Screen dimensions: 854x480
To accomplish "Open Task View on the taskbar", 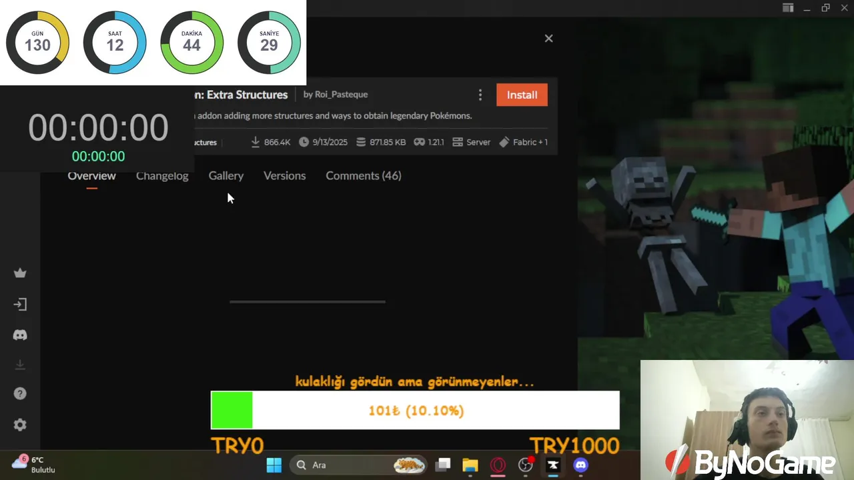I will pos(443,465).
